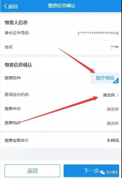The image size is (122, 178).
Task: Open the 缴费档次 请选择 selector
Action: [x=113, y=123]
